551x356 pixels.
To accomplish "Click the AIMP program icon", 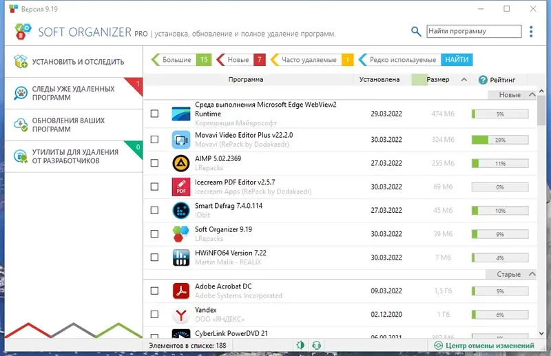I will (181, 163).
